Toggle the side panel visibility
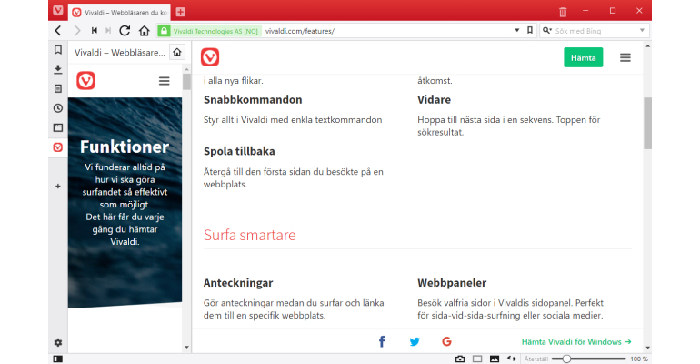The image size is (700, 364). (58, 359)
